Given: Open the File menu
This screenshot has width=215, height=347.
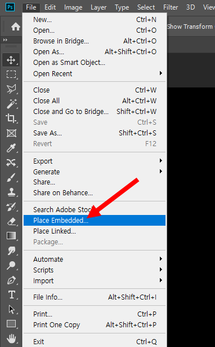Looking at the screenshot, I should 31,7.
